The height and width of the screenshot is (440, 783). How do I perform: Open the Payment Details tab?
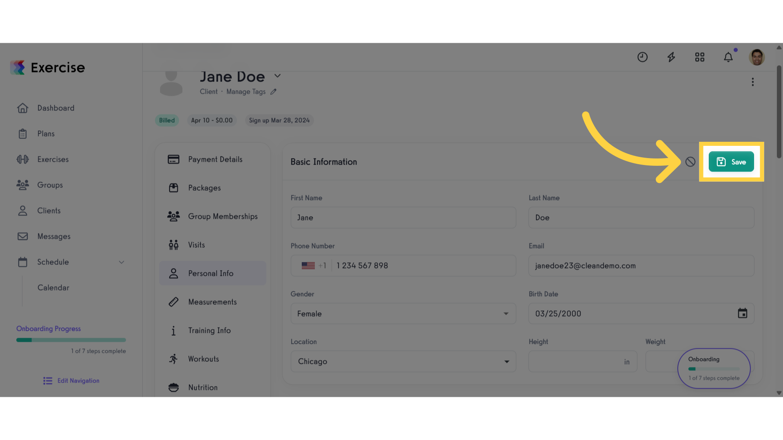[212, 159]
